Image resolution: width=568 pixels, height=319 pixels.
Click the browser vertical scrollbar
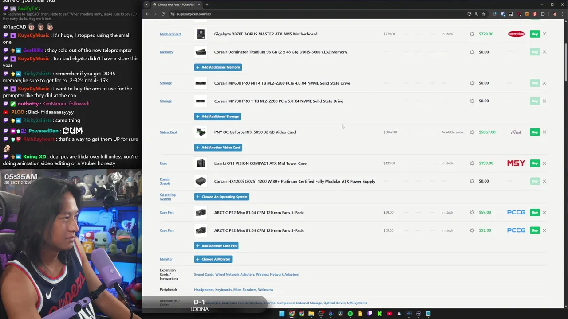566,62
